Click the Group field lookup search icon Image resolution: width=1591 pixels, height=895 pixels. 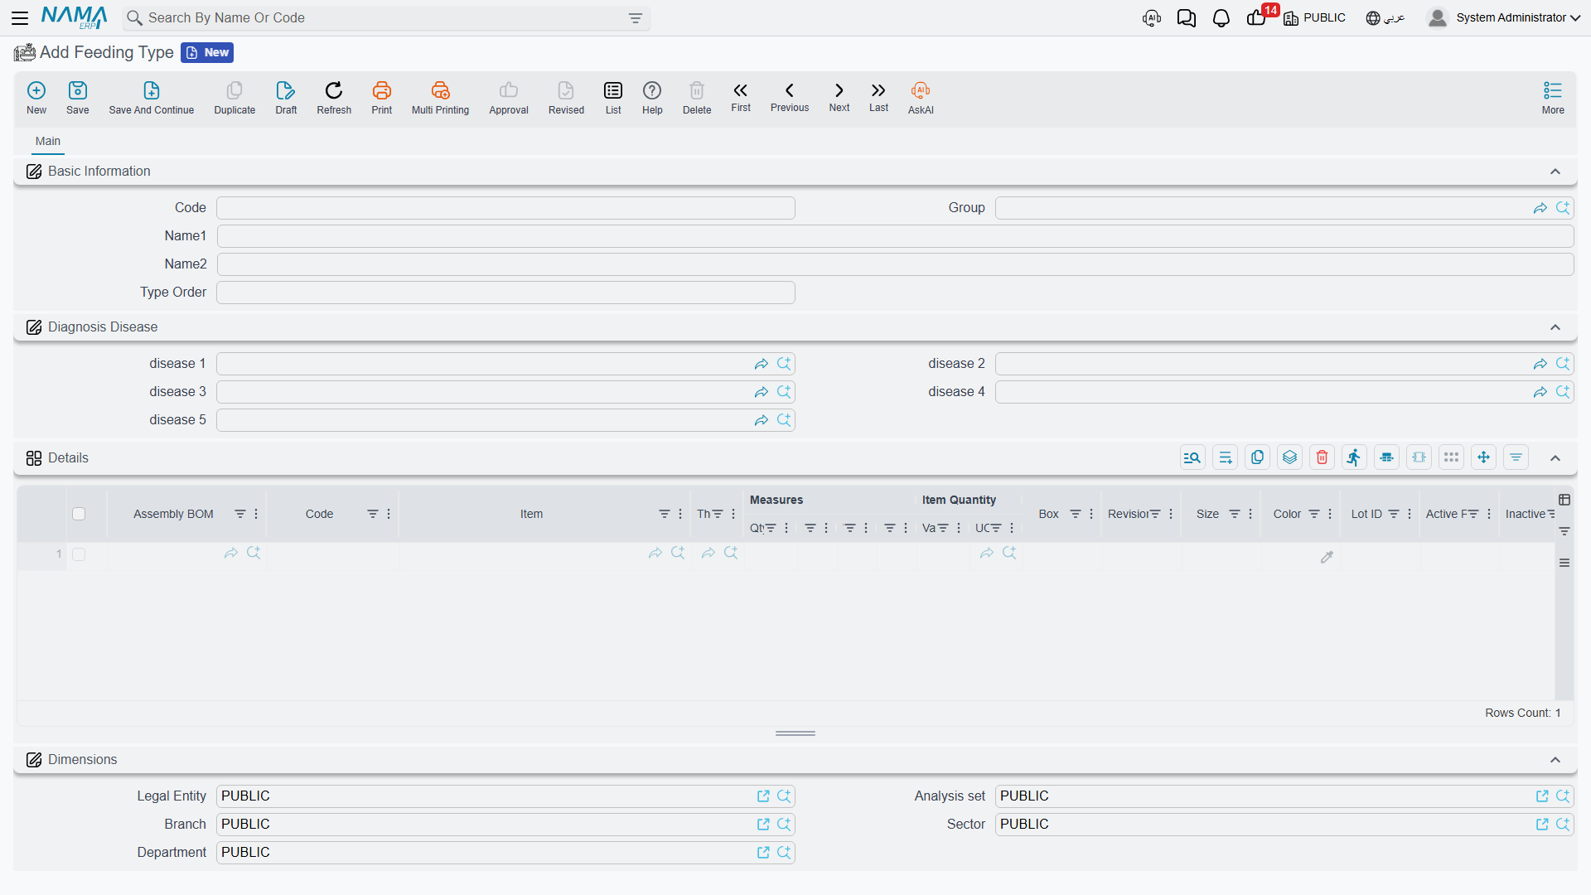coord(1563,208)
